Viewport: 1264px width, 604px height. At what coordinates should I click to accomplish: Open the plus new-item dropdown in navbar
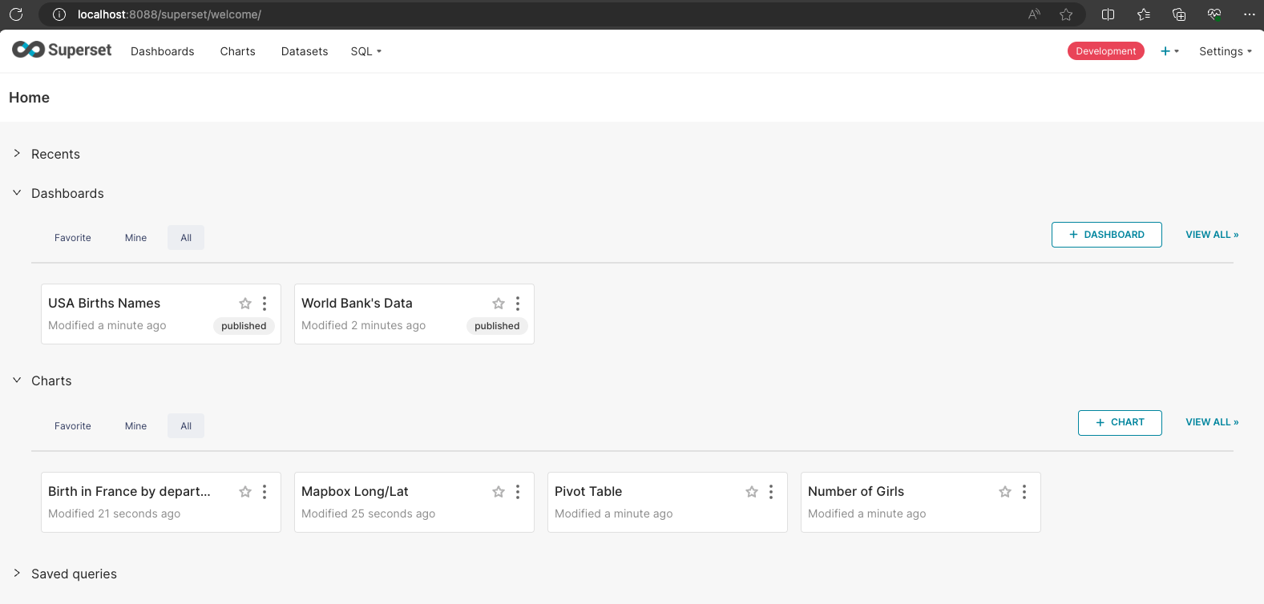pos(1169,51)
